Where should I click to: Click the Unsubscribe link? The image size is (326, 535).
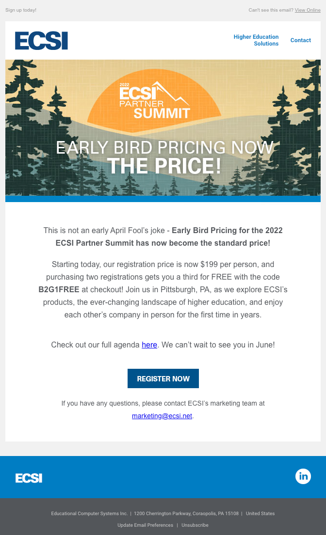point(195,525)
